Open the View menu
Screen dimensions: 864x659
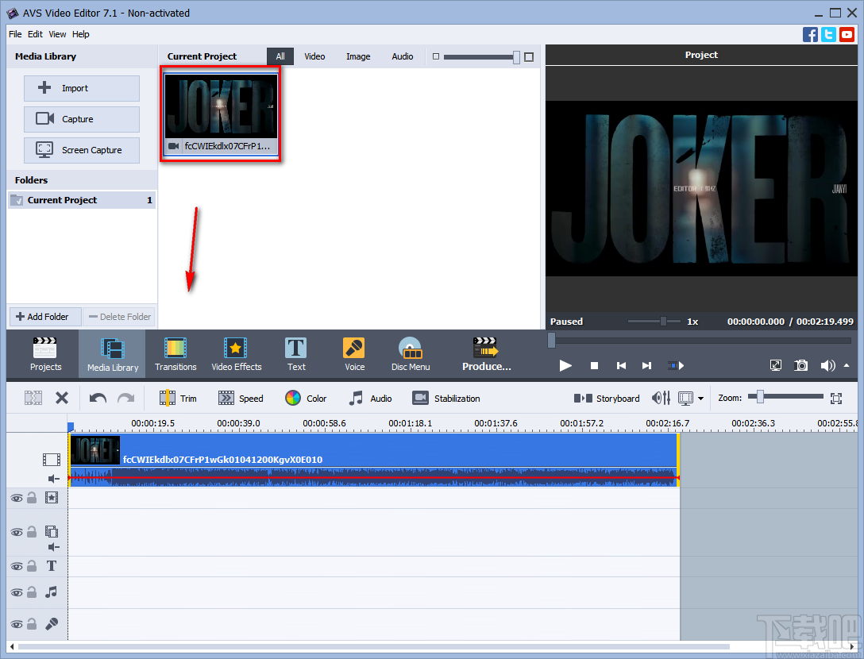point(57,34)
